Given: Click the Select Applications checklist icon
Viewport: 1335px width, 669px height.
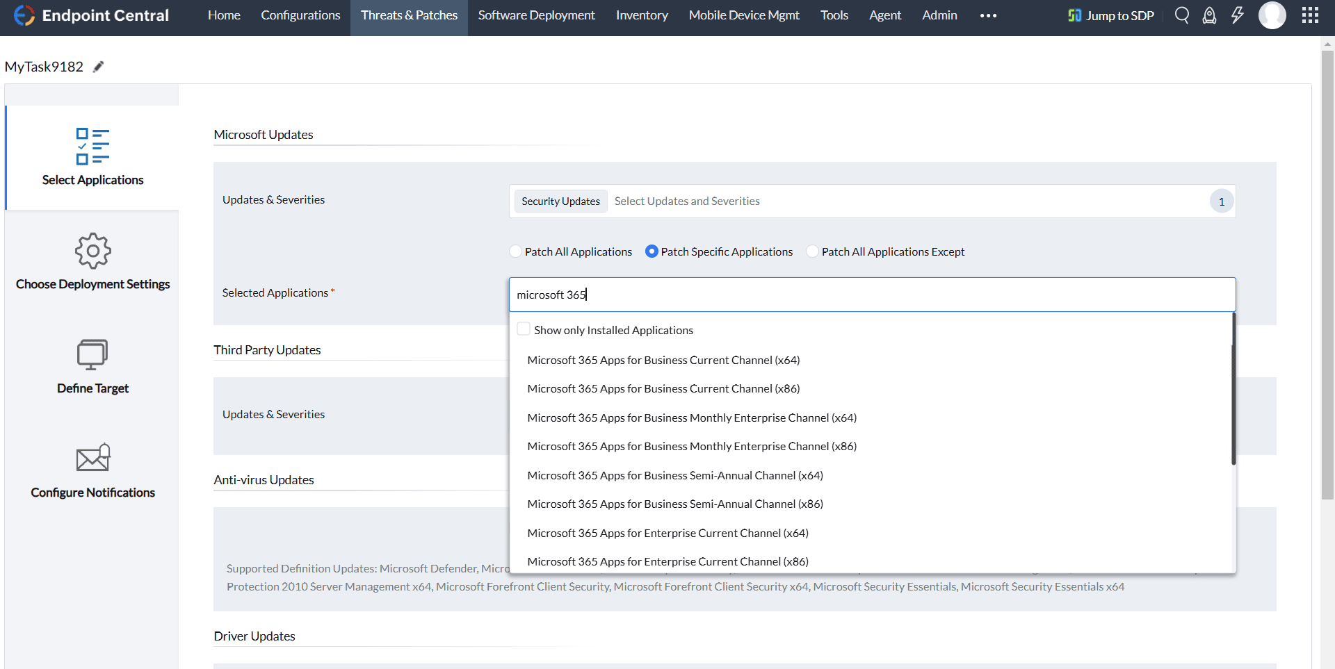Looking at the screenshot, I should (92, 147).
